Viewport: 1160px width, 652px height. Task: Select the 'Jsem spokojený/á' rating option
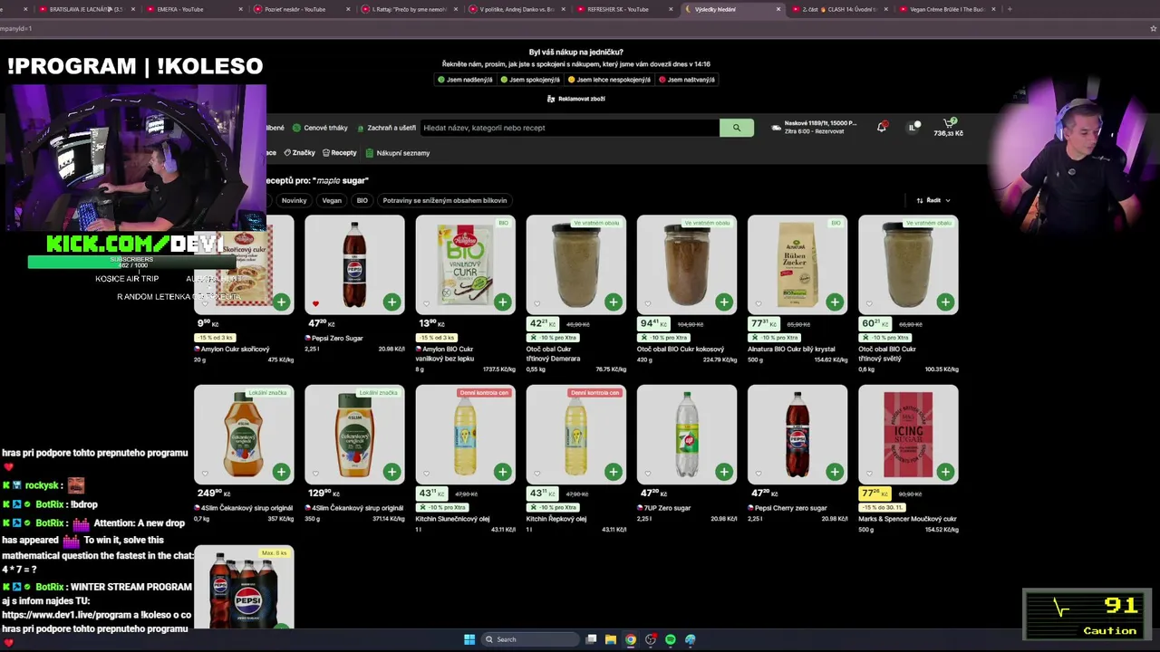click(530, 80)
